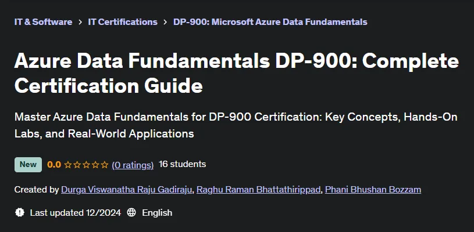Click the breadcrumb chevron after IT & Software
474x232 pixels.
[80, 22]
